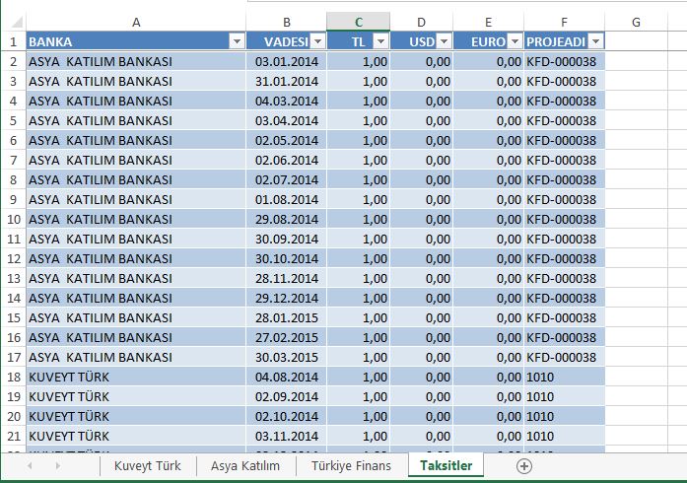Click TL value 1,00 in row 5

(x=359, y=120)
